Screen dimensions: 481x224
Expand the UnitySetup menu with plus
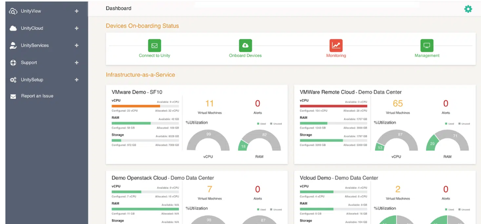click(76, 80)
